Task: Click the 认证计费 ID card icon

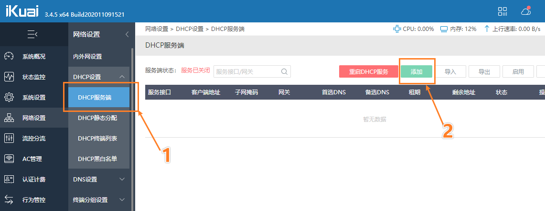Action: pos(9,179)
